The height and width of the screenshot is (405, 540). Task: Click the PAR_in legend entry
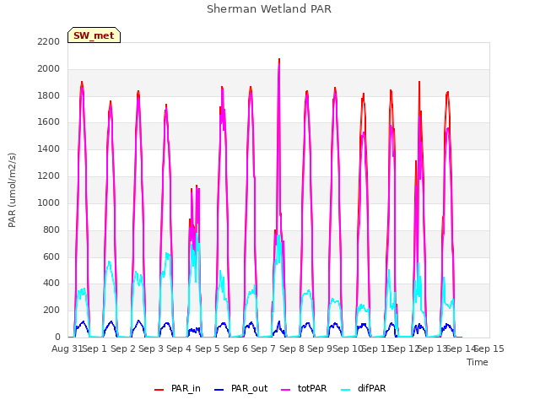click(177, 388)
